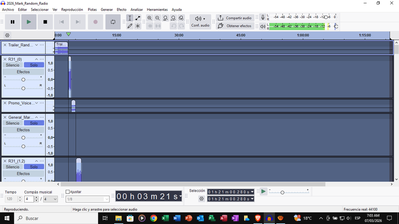Click Obtener efectos button
Screen dimensions: 399x224
(235, 26)
